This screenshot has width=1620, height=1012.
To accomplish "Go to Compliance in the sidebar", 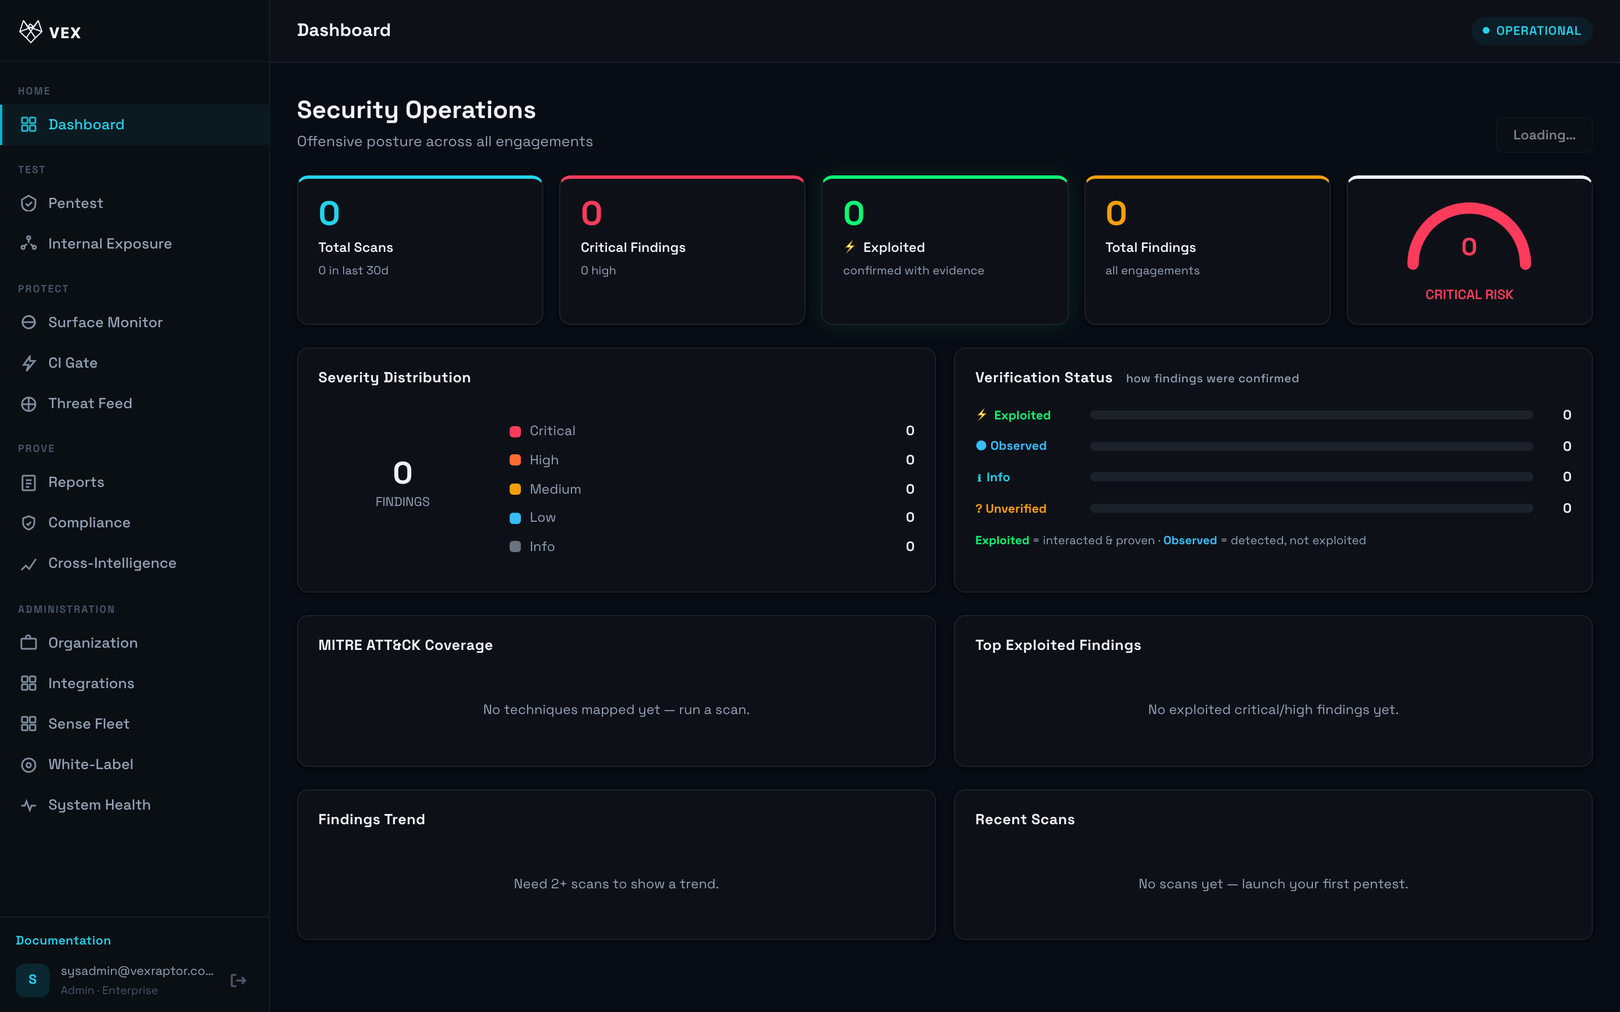I will (x=134, y=523).
